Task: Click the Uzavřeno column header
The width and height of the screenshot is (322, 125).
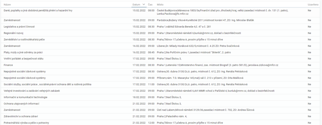Action: 313,4
